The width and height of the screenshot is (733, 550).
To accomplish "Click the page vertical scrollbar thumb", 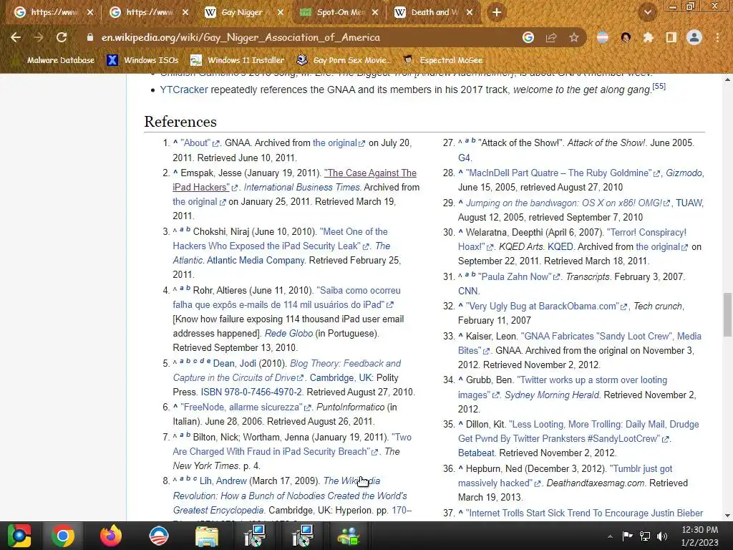I will click(727, 314).
